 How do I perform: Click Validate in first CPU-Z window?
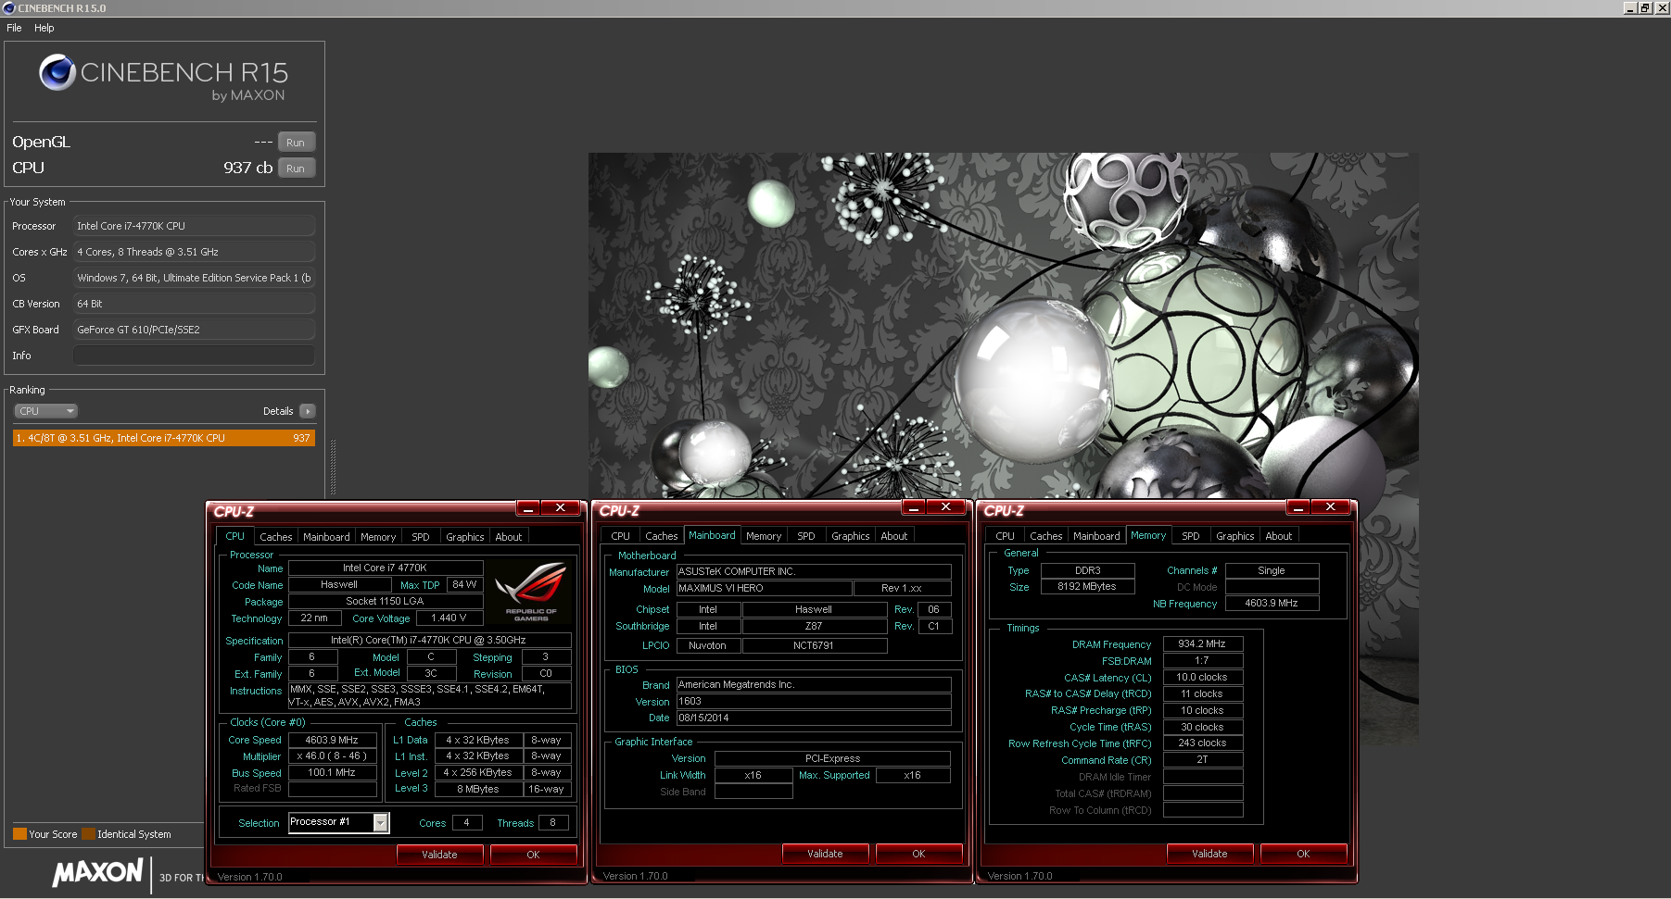439,855
